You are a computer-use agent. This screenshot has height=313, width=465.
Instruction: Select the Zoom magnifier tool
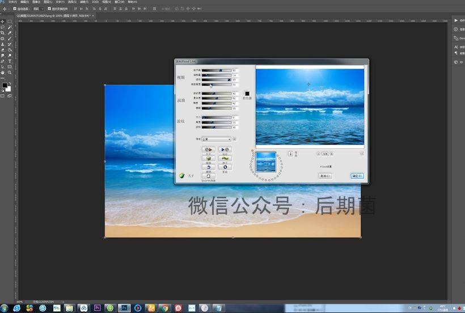[x=10, y=73]
